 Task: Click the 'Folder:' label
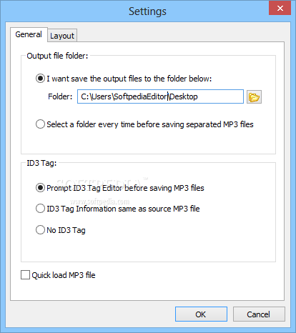pyautogui.click(x=60, y=96)
